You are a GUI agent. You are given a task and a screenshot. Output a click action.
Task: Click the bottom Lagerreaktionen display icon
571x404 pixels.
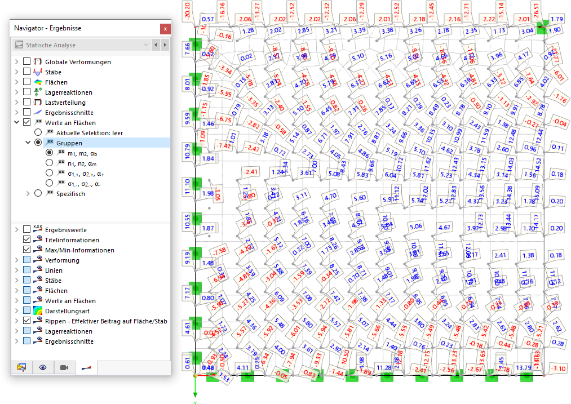(x=38, y=331)
